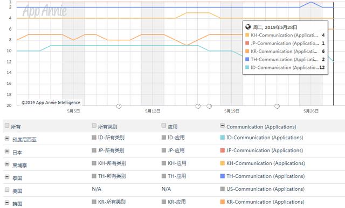Check the 应用 column checkbox
This screenshot has width=345, height=208.
point(164,125)
